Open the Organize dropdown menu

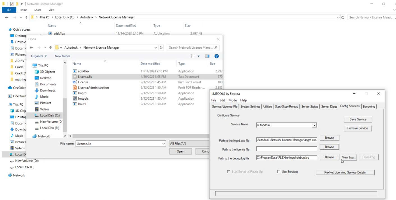pyautogui.click(x=39, y=56)
